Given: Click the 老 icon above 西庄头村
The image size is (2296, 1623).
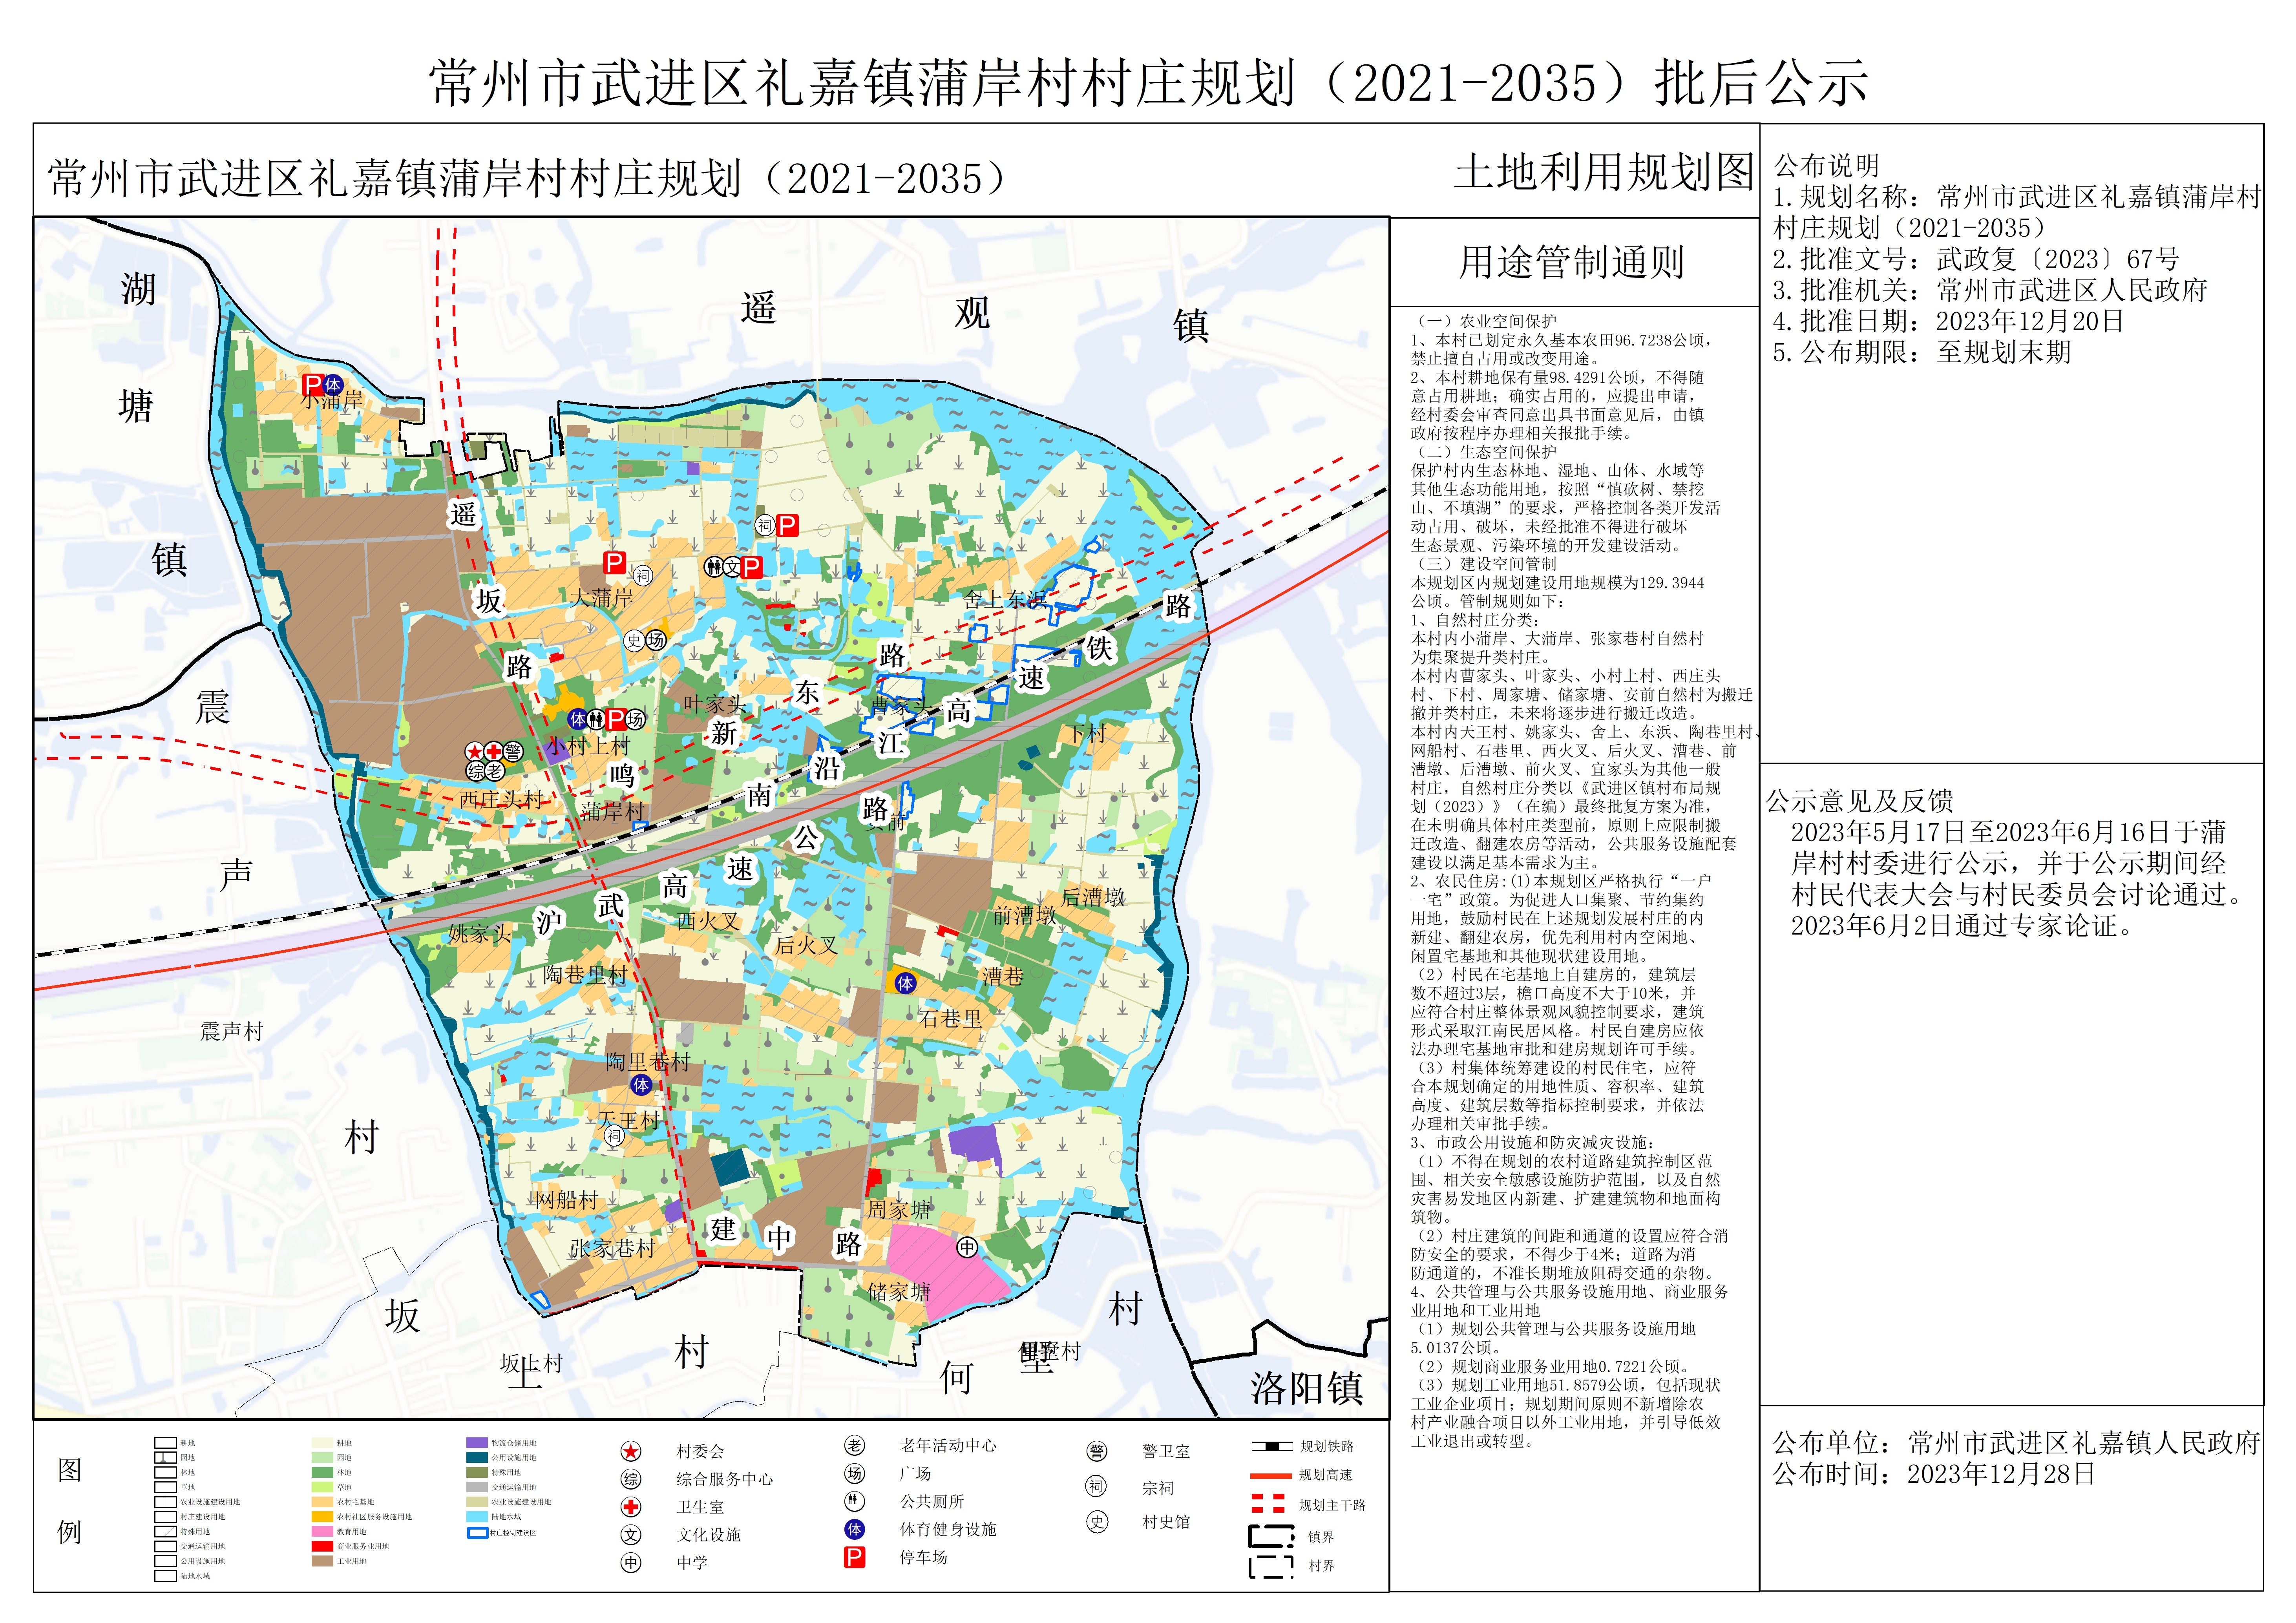Looking at the screenshot, I should coord(495,771).
